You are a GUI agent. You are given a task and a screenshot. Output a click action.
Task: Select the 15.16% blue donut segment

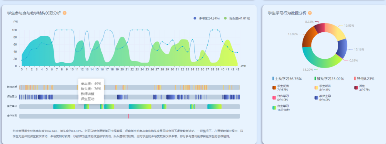342,48
